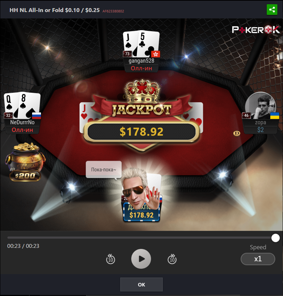Click the replay timeline slider handle

276,238
